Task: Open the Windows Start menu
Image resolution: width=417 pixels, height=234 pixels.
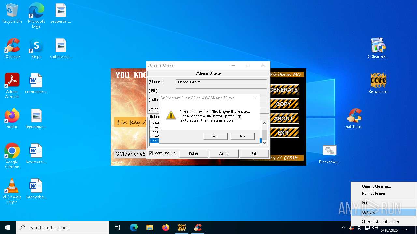Action: click(8, 227)
